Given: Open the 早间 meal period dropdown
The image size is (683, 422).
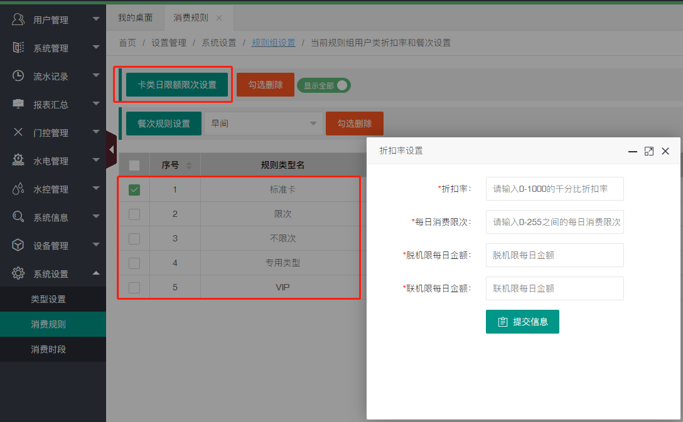Looking at the screenshot, I should (263, 124).
